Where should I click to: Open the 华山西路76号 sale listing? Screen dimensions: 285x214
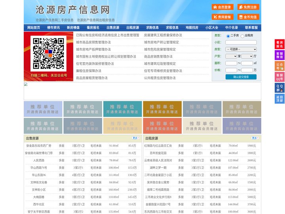coord(39,168)
